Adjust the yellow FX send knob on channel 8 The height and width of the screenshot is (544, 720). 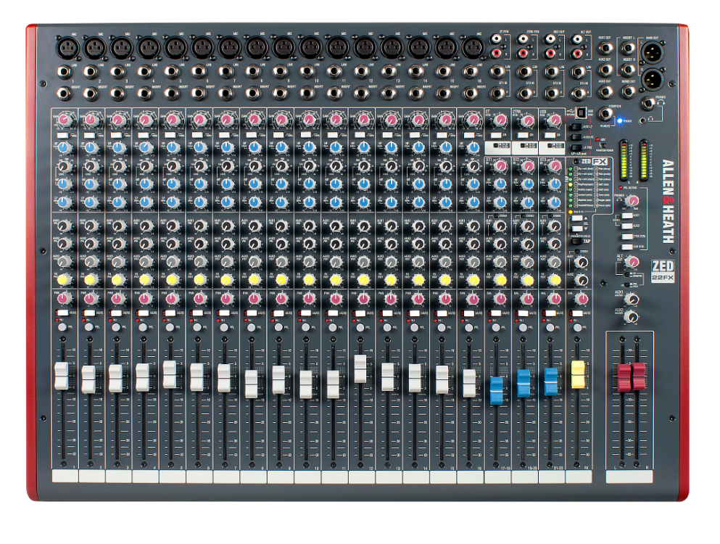pos(254,280)
